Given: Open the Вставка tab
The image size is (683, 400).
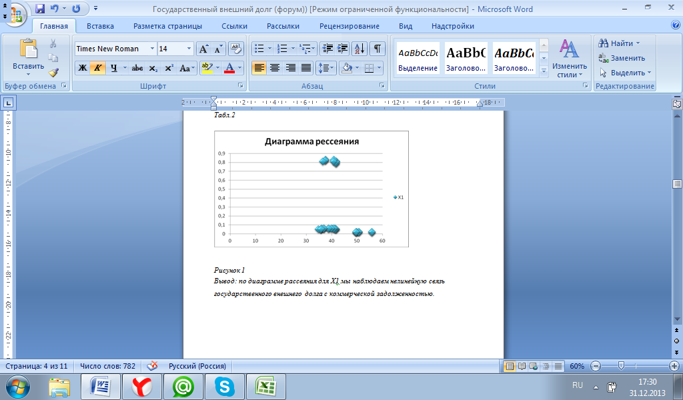Looking at the screenshot, I should point(100,26).
